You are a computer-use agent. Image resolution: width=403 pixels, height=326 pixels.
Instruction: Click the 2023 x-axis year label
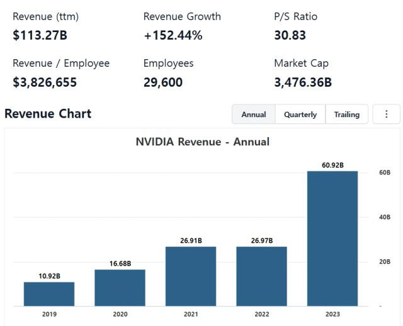332,314
